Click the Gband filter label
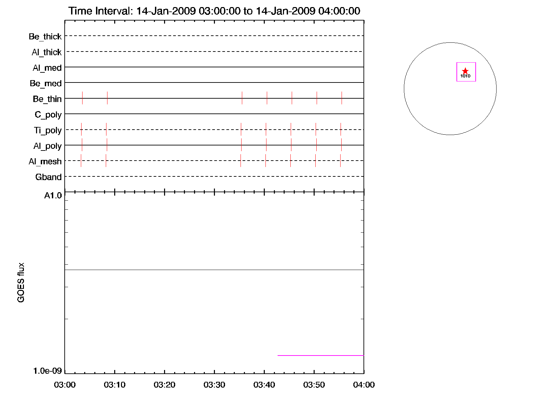The width and height of the screenshot is (539, 404). (x=49, y=177)
